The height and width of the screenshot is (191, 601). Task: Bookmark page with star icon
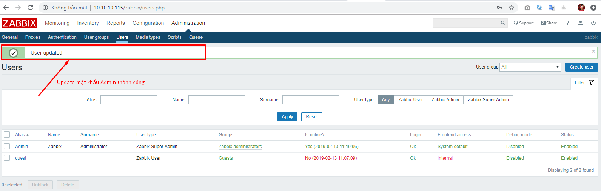512,8
